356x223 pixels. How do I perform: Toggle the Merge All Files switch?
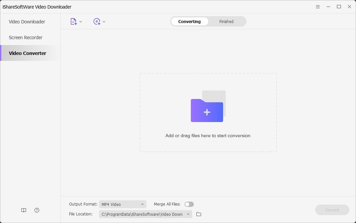point(189,204)
